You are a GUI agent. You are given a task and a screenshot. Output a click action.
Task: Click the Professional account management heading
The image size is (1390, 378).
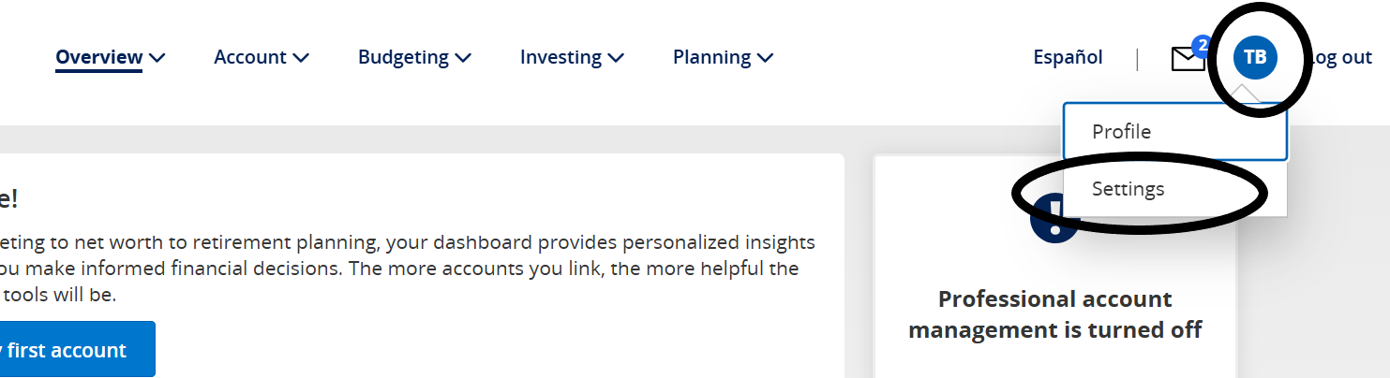(1054, 314)
